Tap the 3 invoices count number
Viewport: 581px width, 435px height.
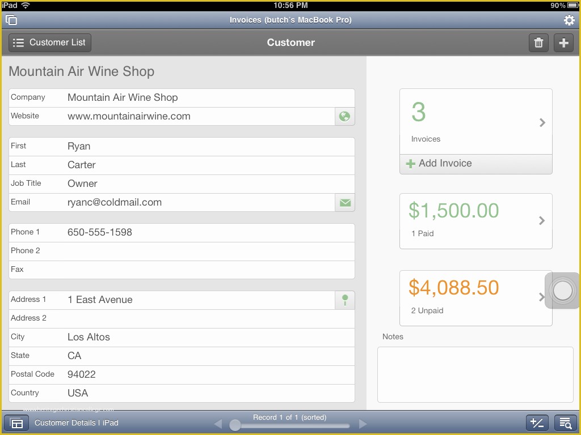(418, 112)
